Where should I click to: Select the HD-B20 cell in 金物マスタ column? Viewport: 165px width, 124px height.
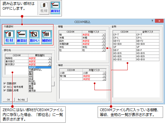pos(148,44)
